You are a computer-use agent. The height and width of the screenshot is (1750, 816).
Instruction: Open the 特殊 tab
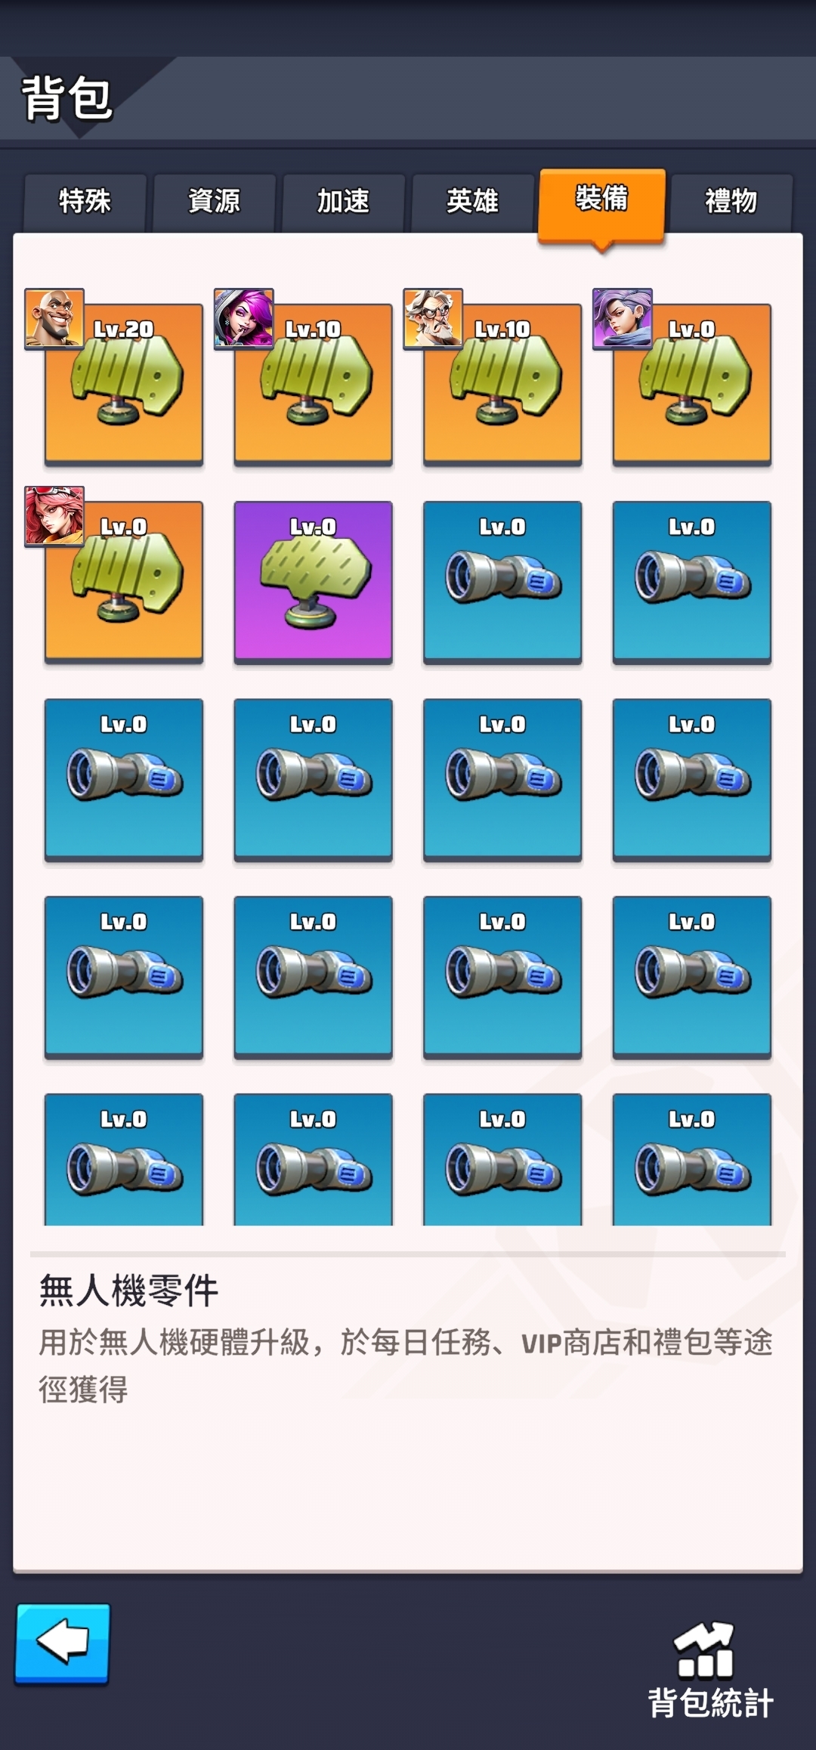85,203
